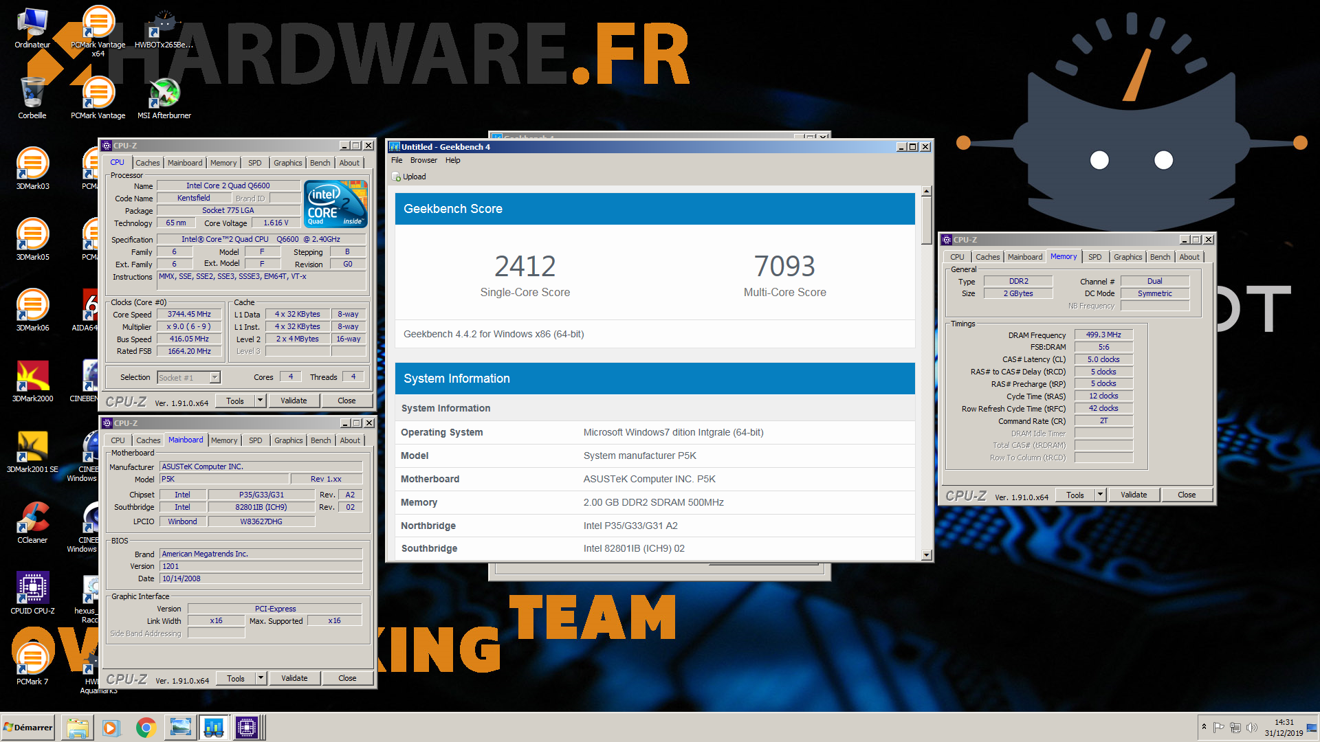Open the Mainboard tab in top-left CPU-Z window
This screenshot has width=1320, height=742.
coord(185,163)
